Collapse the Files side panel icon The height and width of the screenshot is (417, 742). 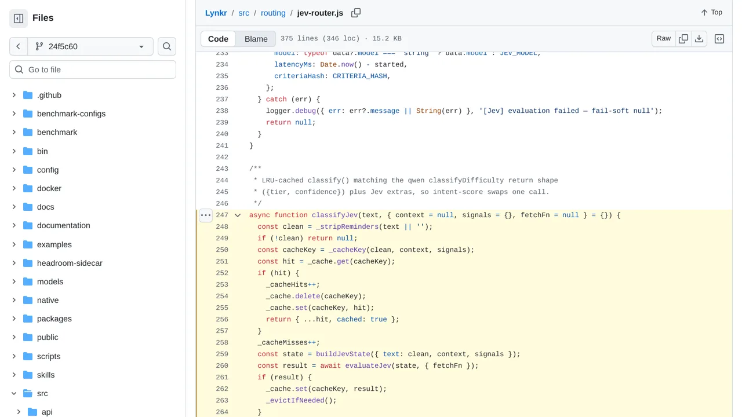(19, 19)
